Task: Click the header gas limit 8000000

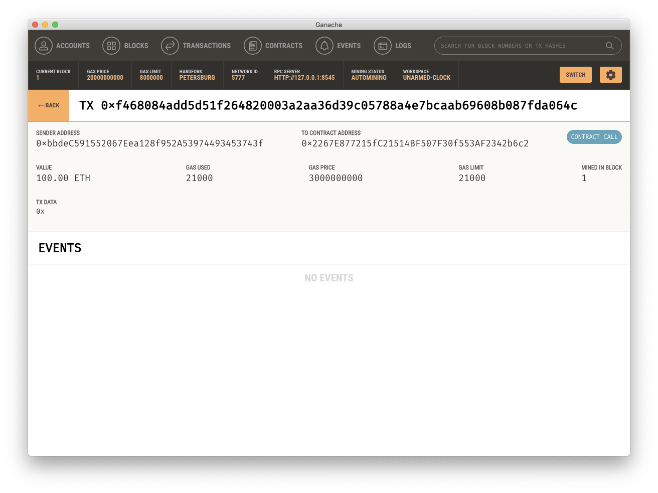Action: pyautogui.click(x=151, y=78)
